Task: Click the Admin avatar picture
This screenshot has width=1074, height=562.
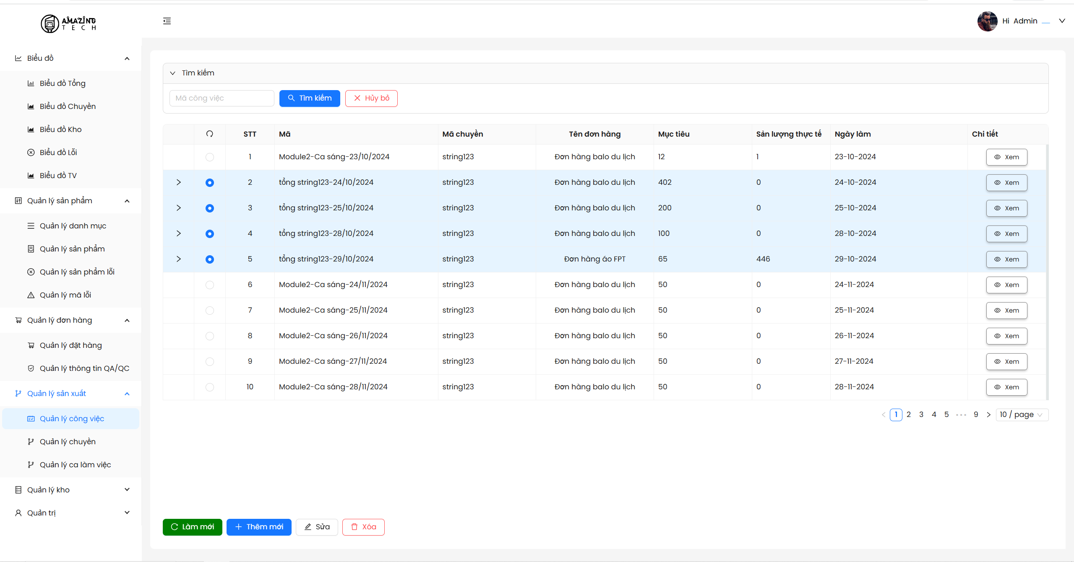Action: point(987,21)
